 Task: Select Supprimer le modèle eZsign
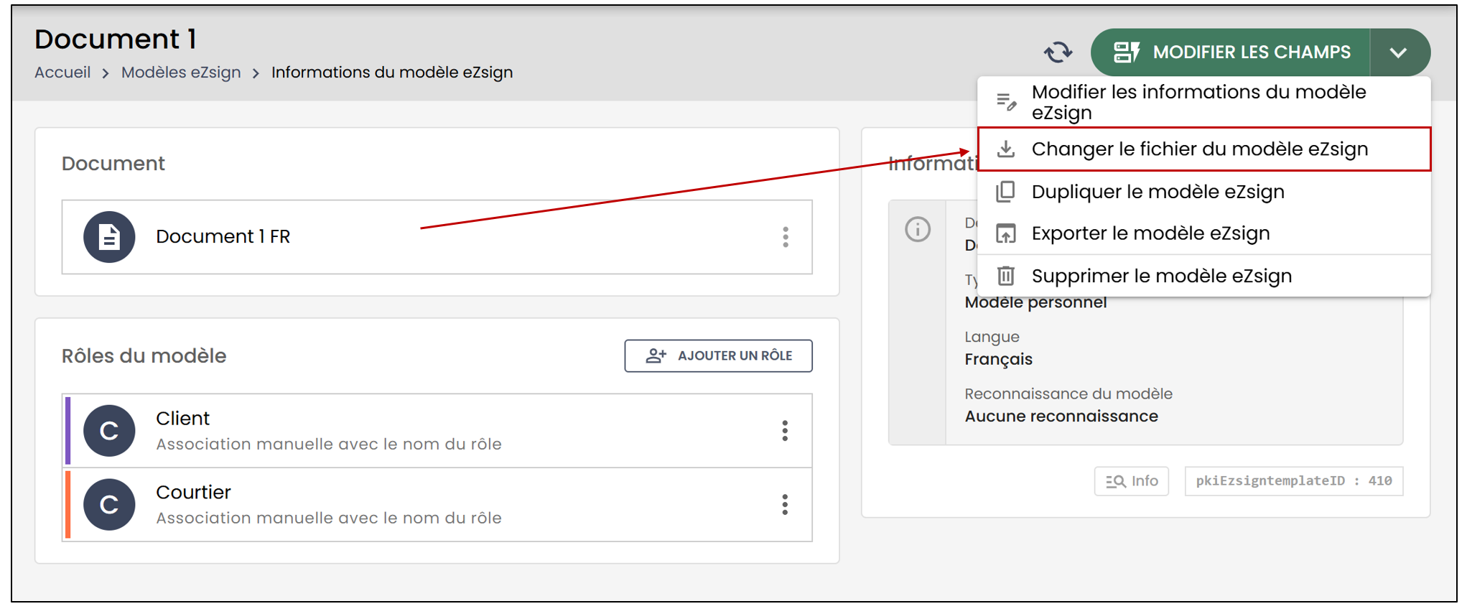click(x=1204, y=276)
